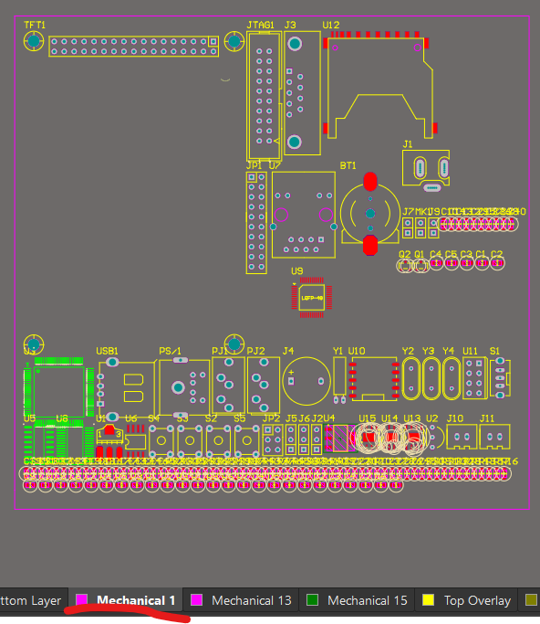This screenshot has height=624, width=540.
Task: Select the J7 two-pin header footprint
Action: tap(408, 227)
